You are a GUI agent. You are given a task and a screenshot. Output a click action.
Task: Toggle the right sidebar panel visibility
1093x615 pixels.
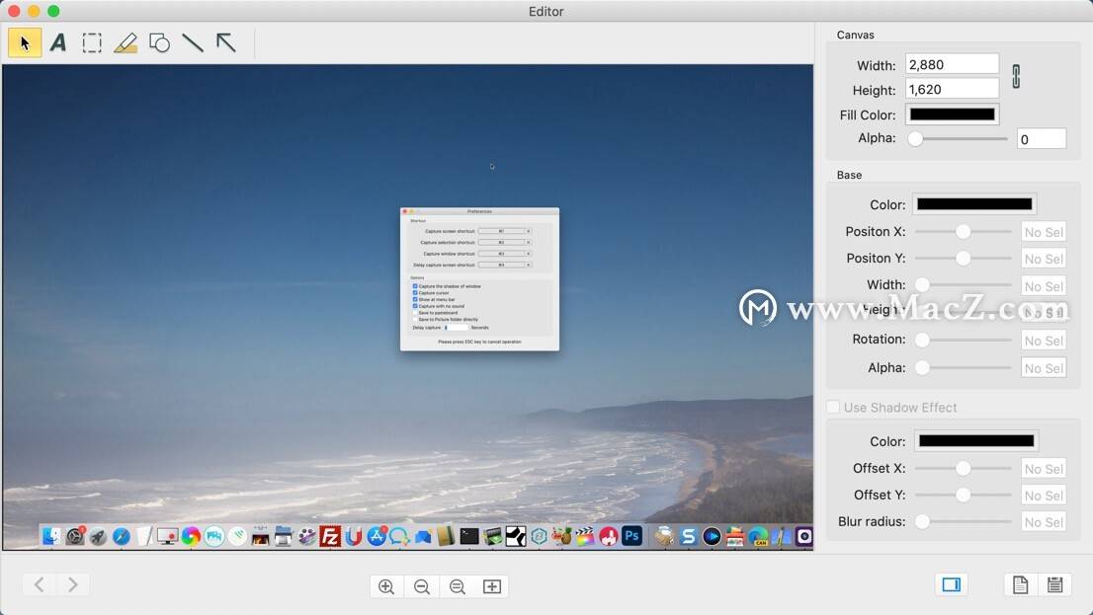click(x=951, y=585)
